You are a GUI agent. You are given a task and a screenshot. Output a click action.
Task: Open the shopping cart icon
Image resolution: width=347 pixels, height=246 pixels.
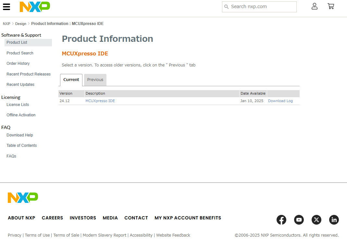point(331,6)
